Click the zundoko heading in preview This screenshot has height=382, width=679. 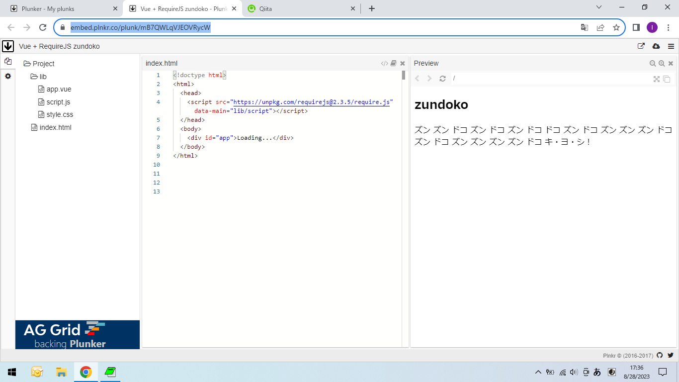pos(441,105)
